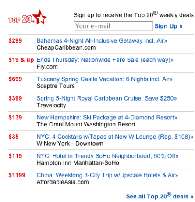
Task: Click the Top 20 star logo
Action: (x=28, y=17)
